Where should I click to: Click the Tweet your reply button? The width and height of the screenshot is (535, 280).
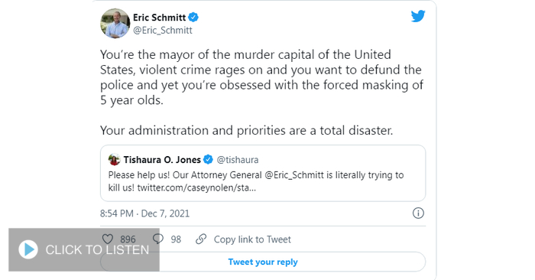[263, 262]
